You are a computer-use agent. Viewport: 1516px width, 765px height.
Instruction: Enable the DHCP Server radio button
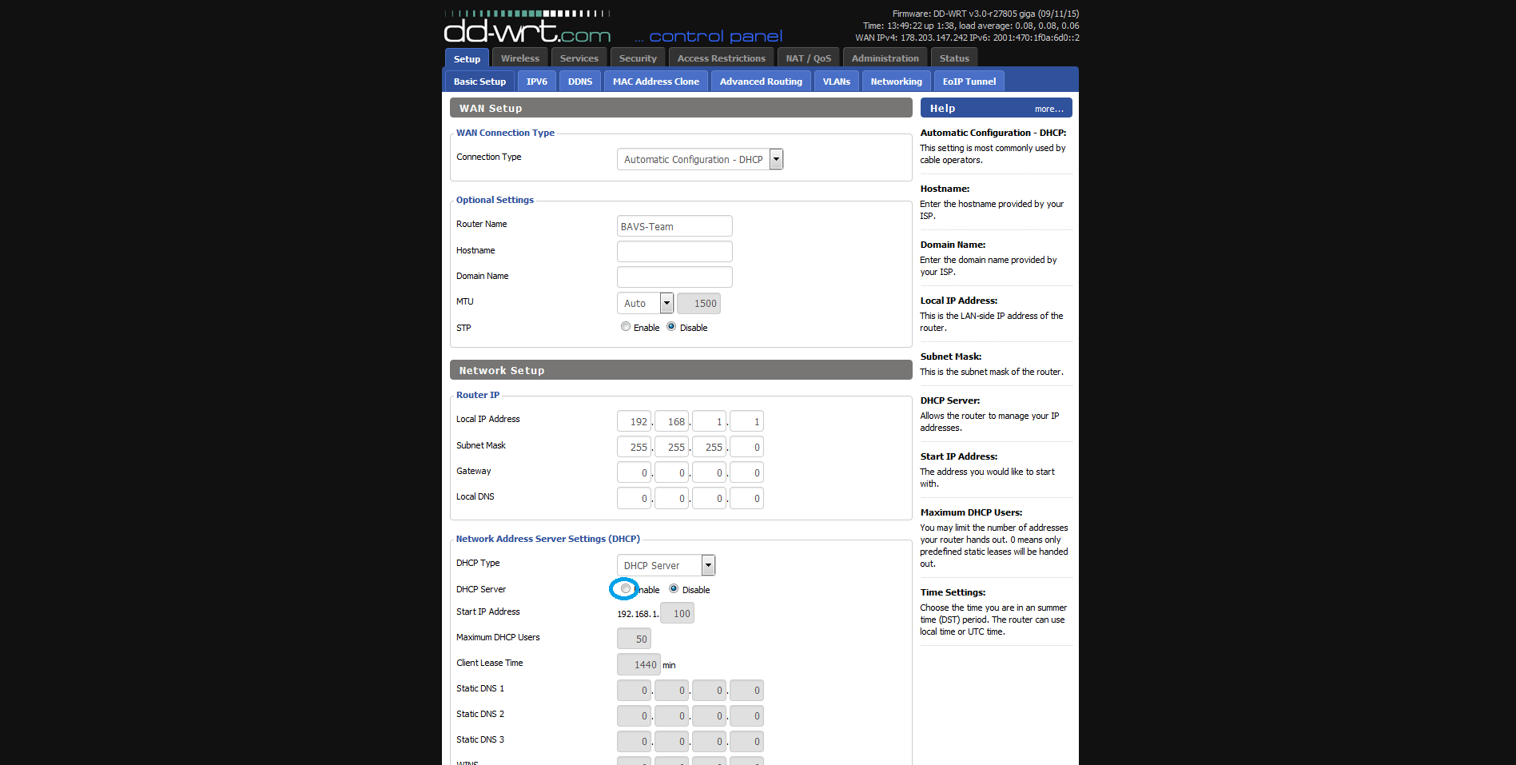(x=626, y=588)
